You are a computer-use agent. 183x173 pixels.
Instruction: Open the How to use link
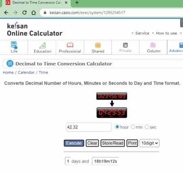coord(166,33)
